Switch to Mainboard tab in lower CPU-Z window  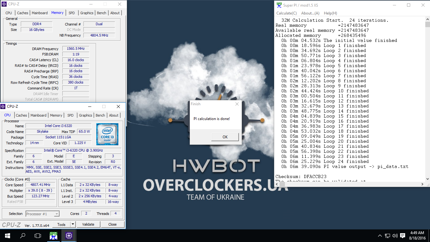pos(38,115)
